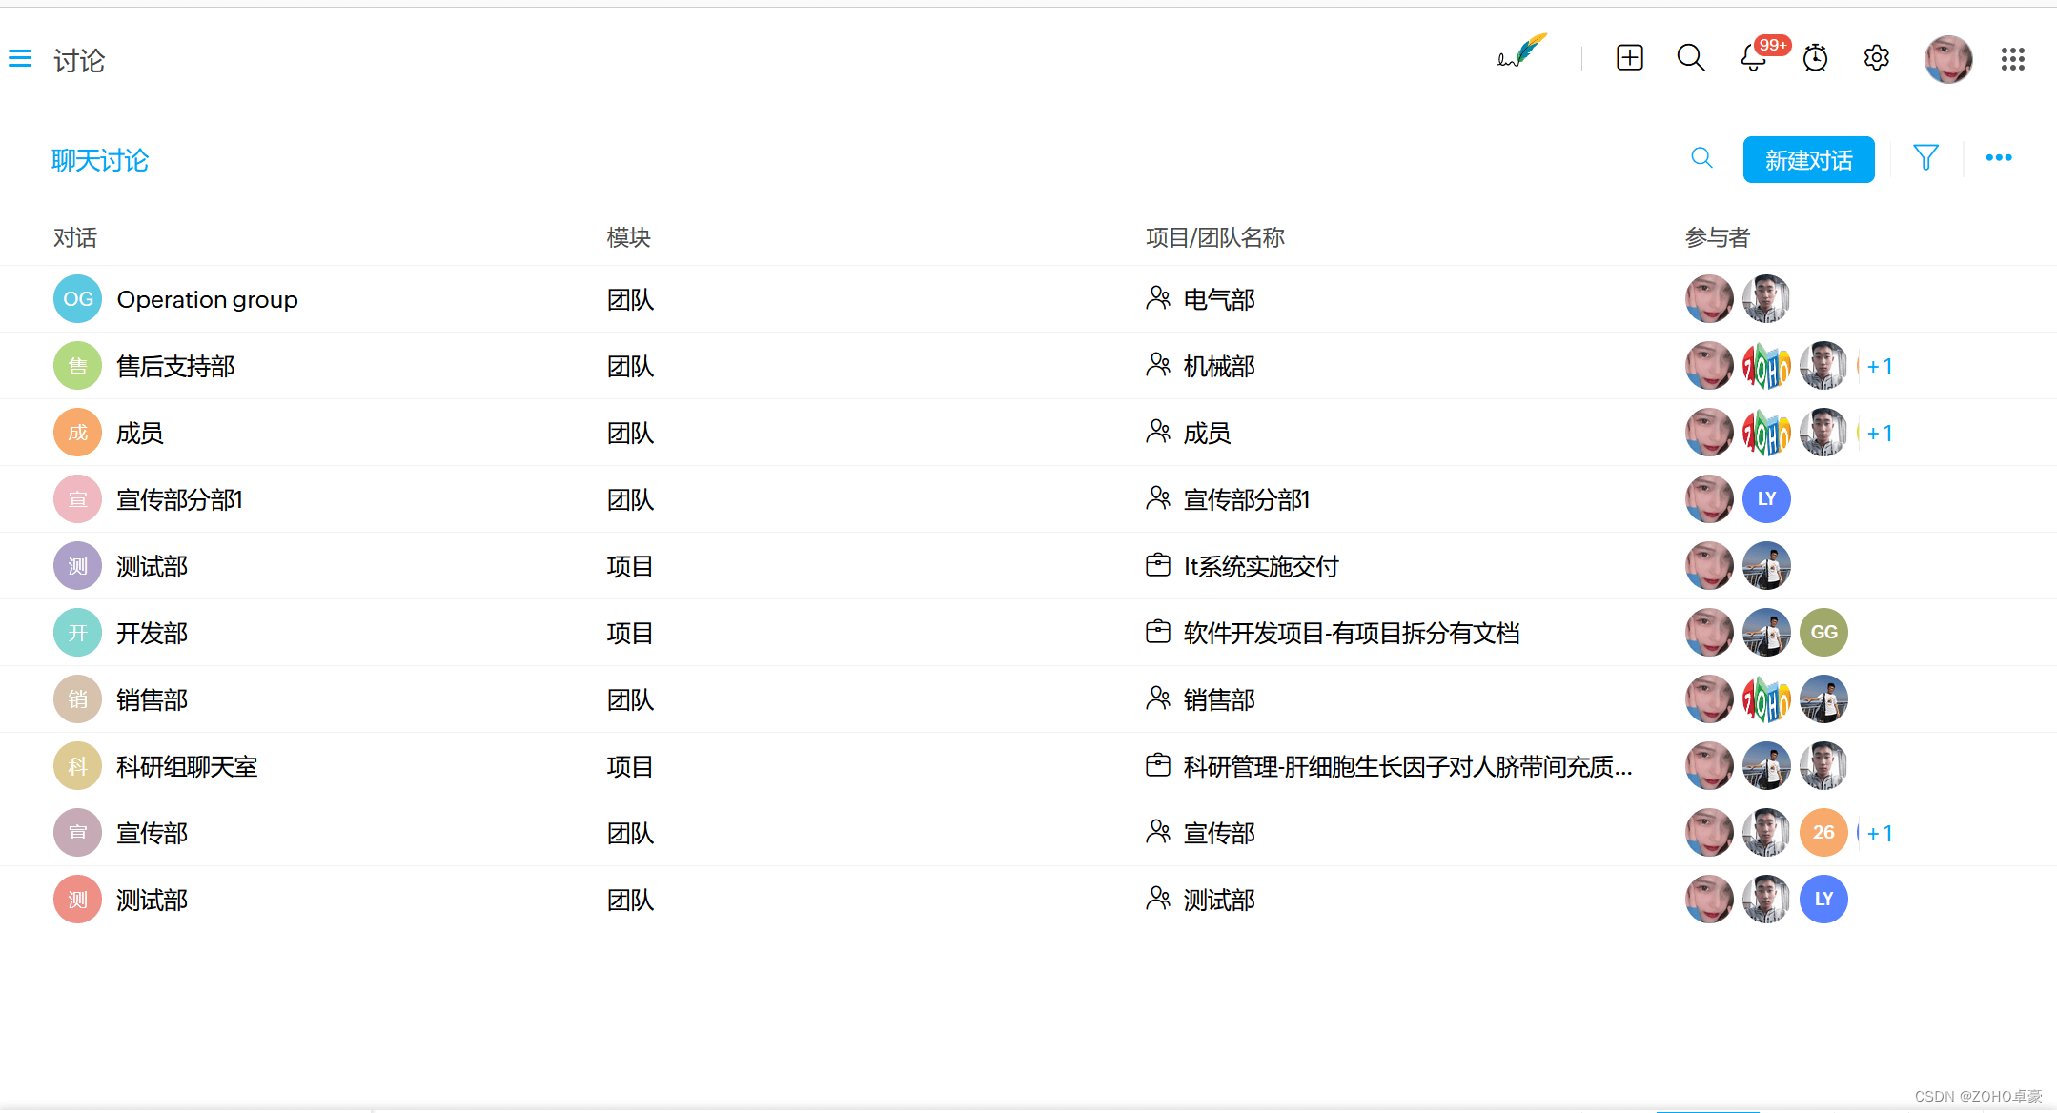2057x1113 pixels.
Task: Open the Operation group conversation
Action: click(x=207, y=300)
